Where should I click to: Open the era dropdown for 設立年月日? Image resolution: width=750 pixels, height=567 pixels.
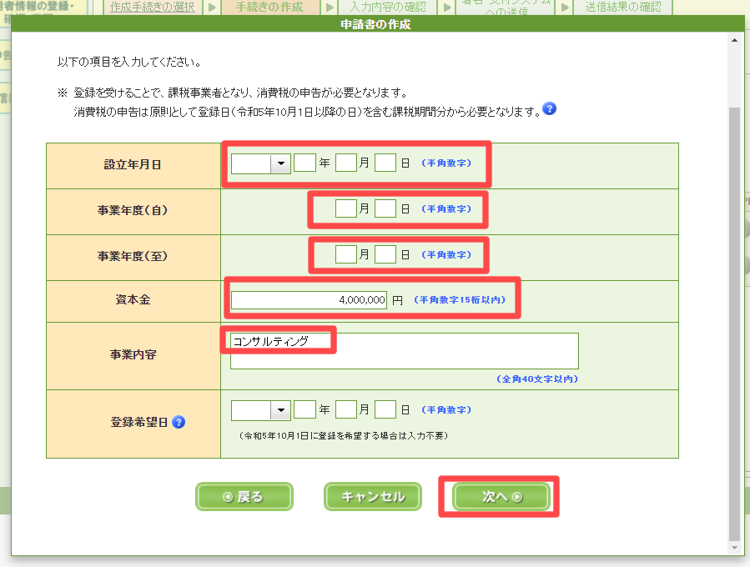[x=280, y=163]
